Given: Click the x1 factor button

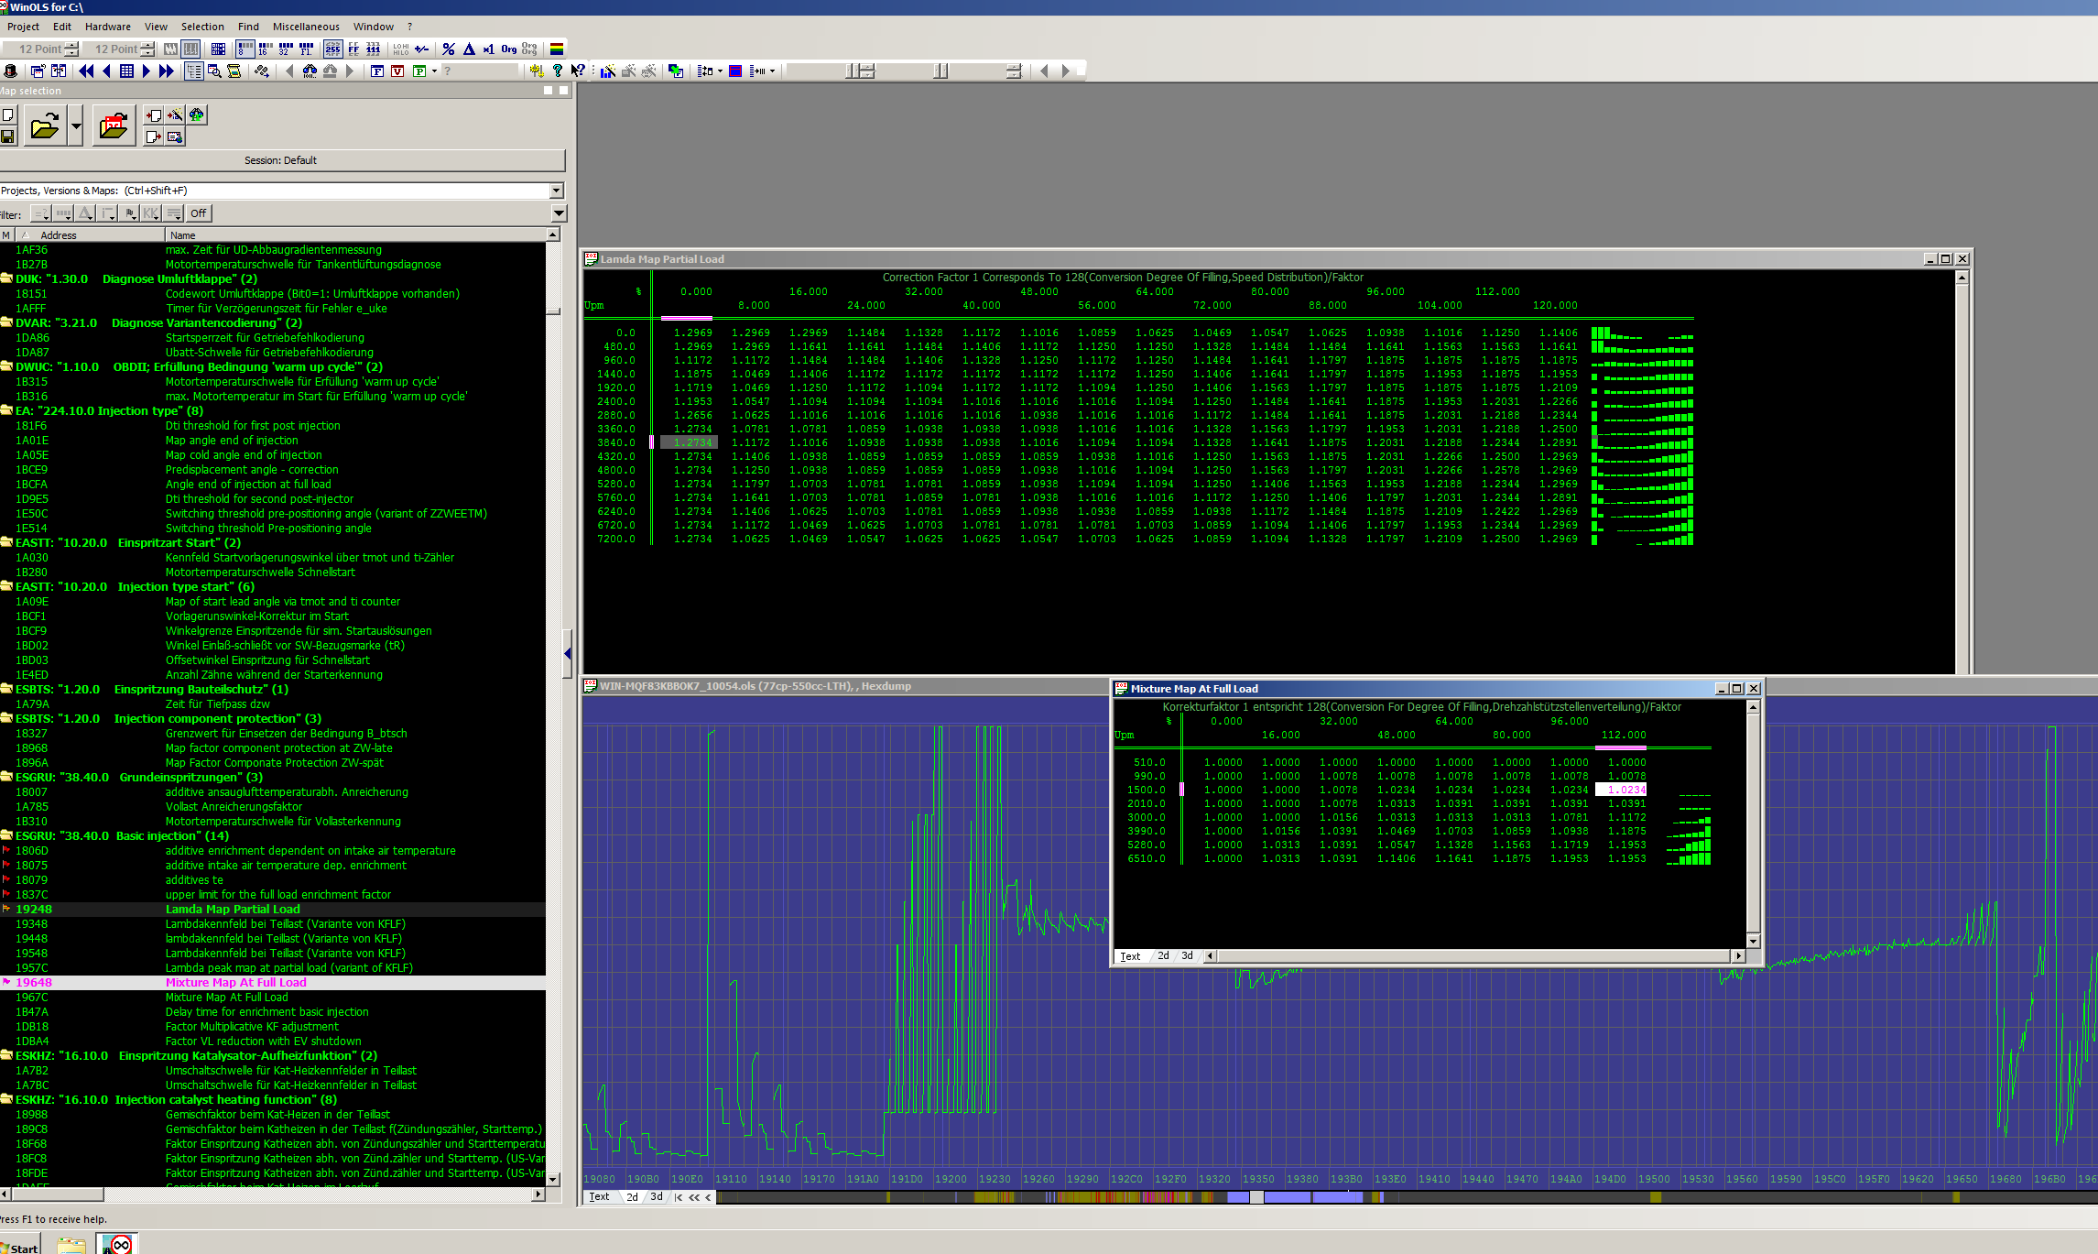Looking at the screenshot, I should (489, 49).
